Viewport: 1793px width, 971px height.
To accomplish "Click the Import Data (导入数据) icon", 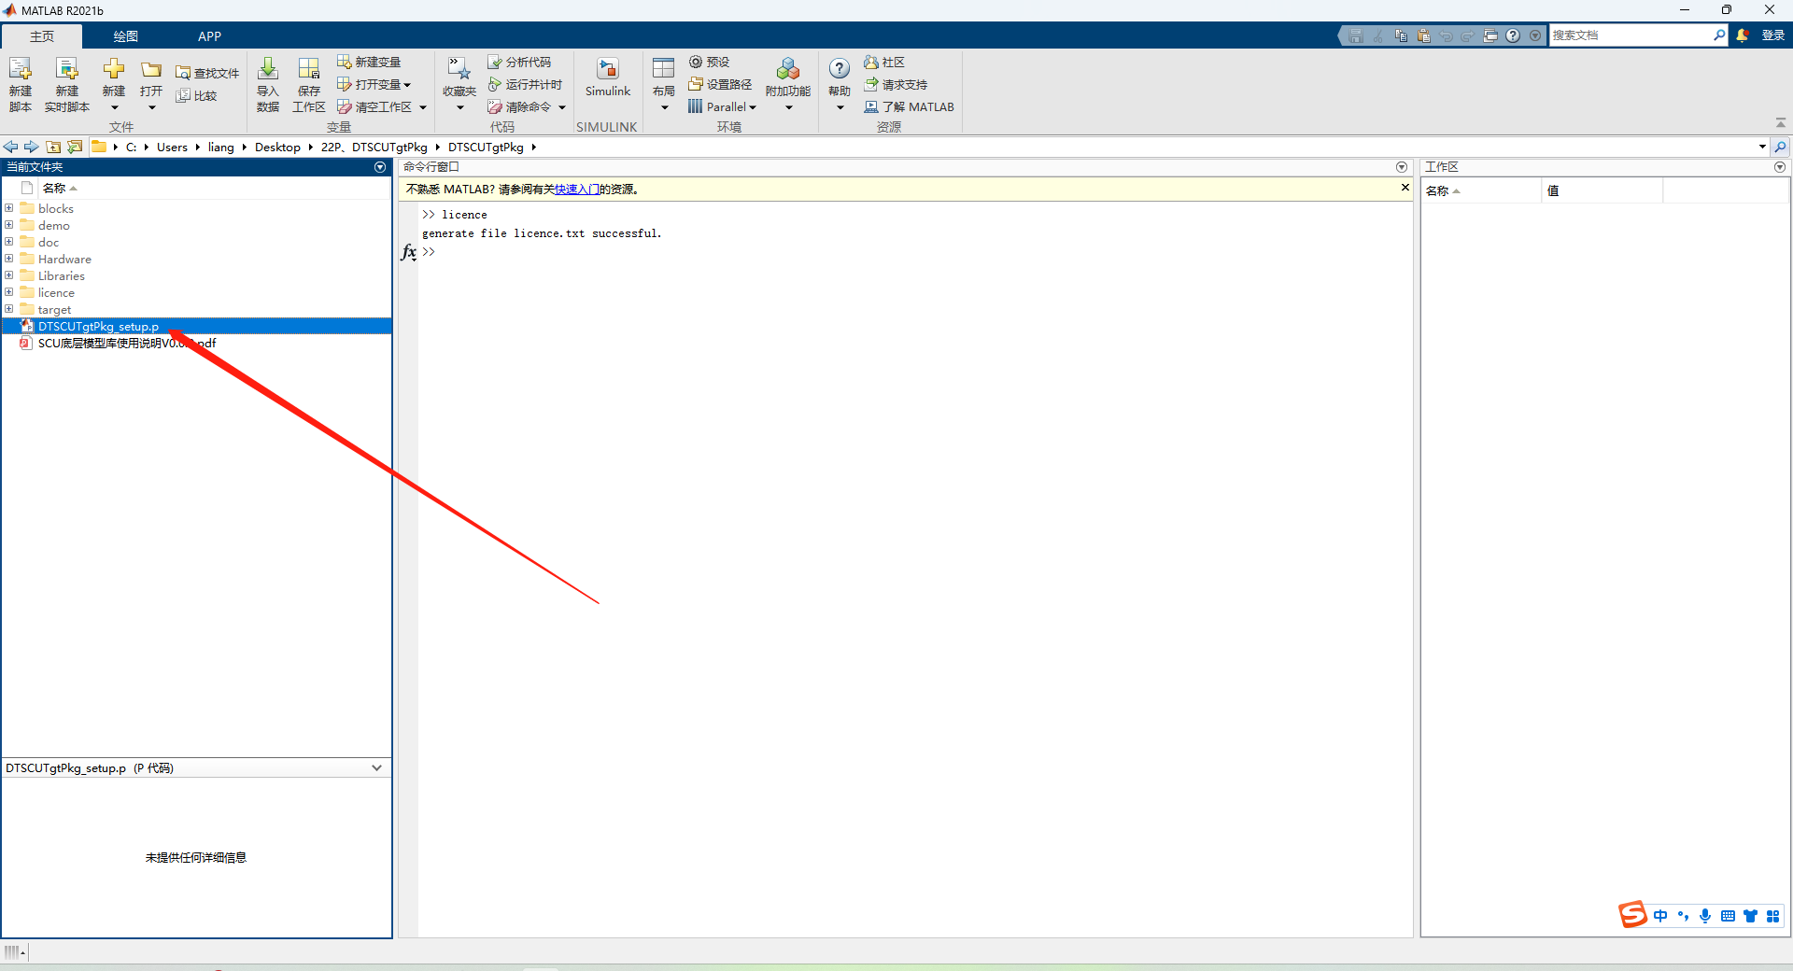I will pyautogui.click(x=268, y=84).
